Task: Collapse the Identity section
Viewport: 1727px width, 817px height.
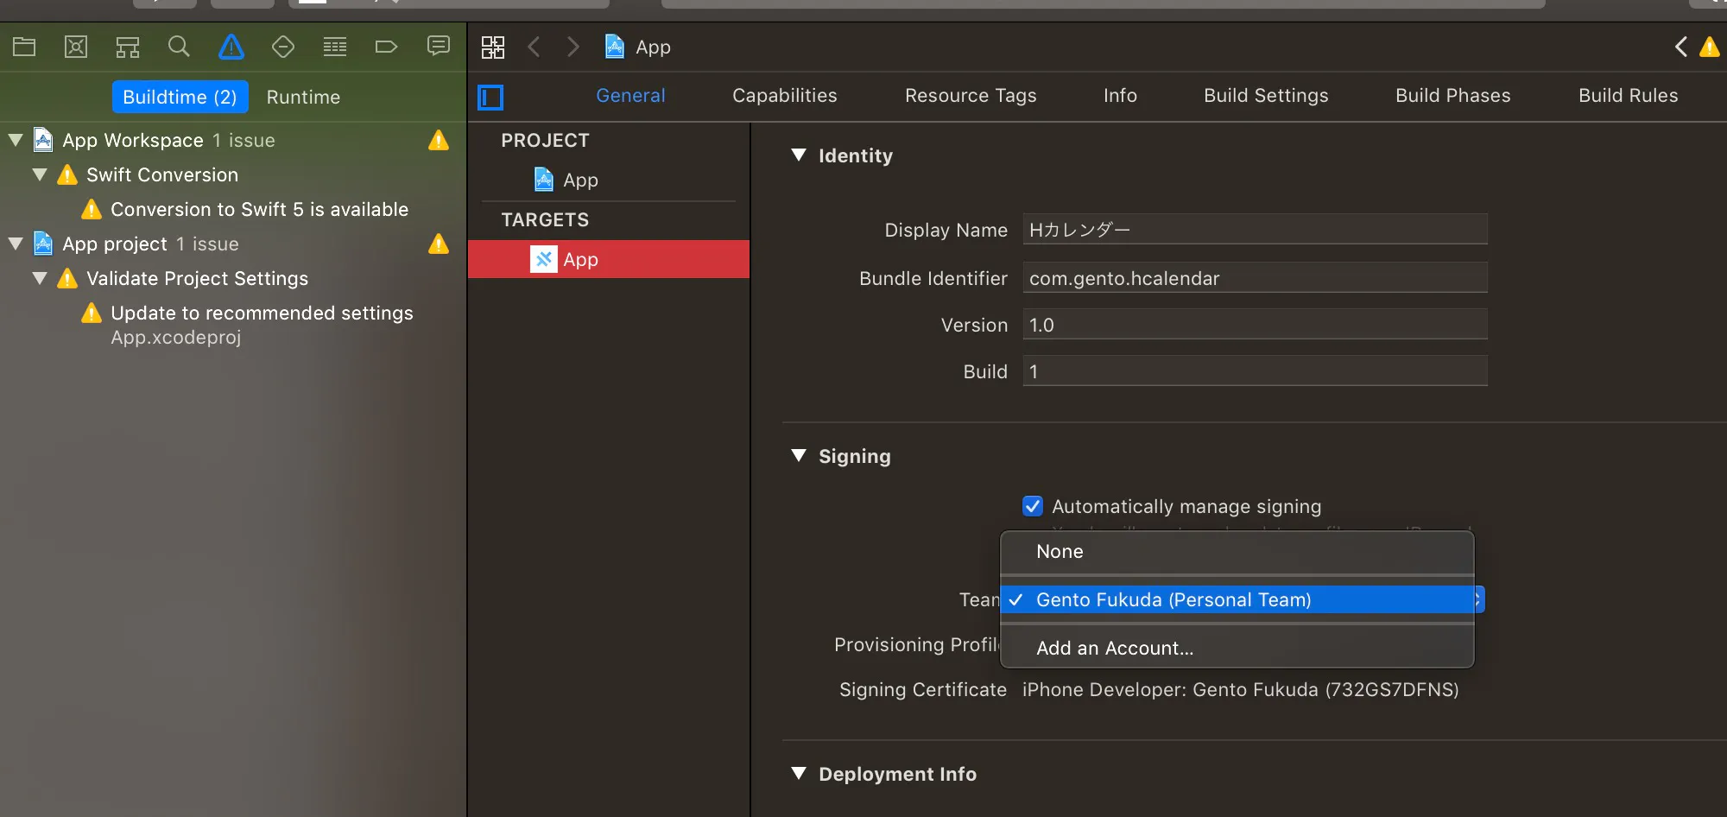Action: (x=799, y=155)
